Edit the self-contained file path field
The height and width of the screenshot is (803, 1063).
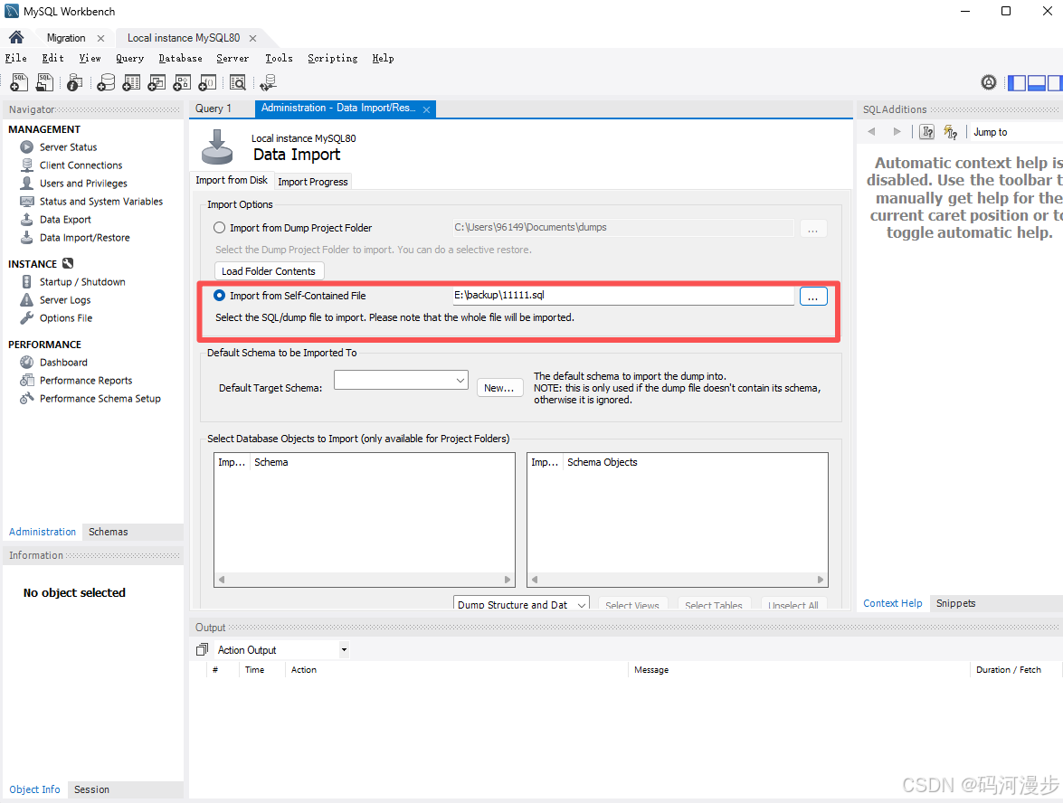pyautogui.click(x=623, y=296)
